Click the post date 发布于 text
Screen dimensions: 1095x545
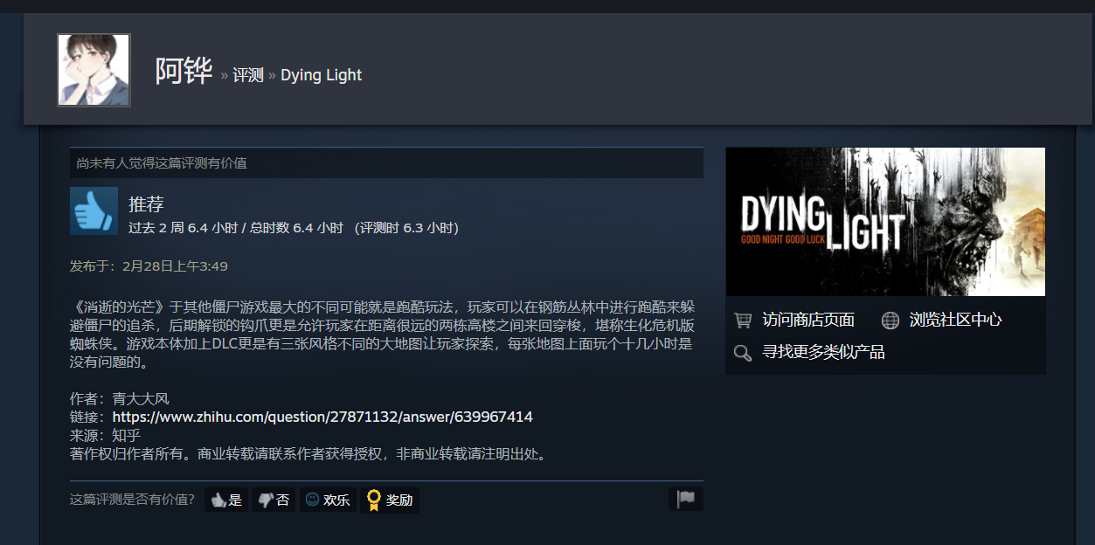point(149,266)
